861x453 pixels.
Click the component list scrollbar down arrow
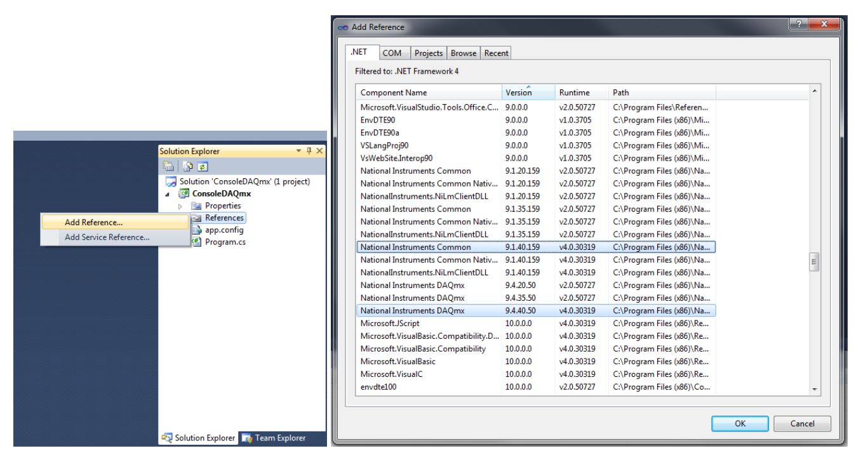(815, 390)
